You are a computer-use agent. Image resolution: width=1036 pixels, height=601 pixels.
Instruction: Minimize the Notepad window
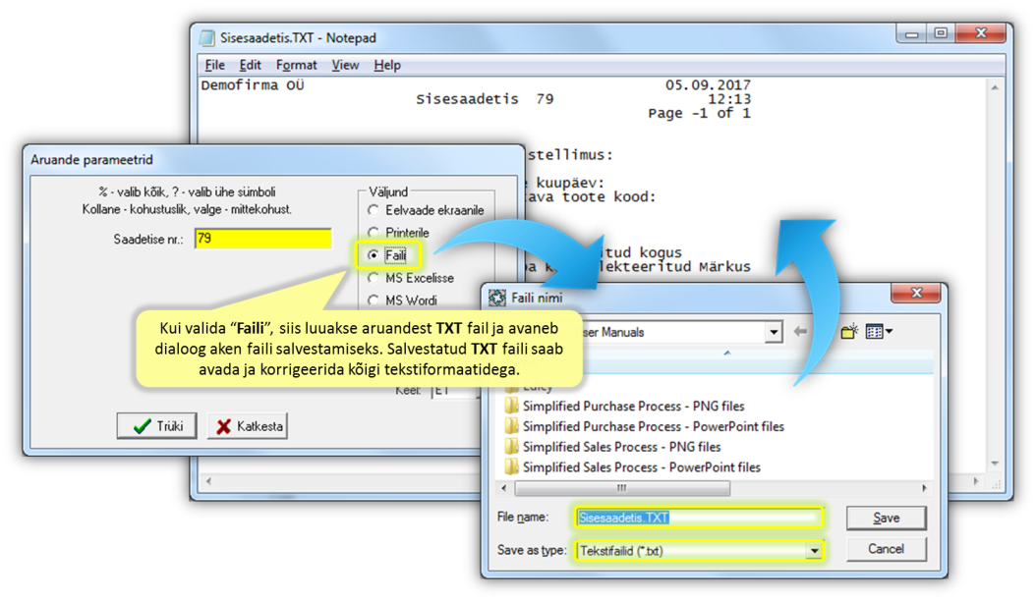pyautogui.click(x=912, y=33)
